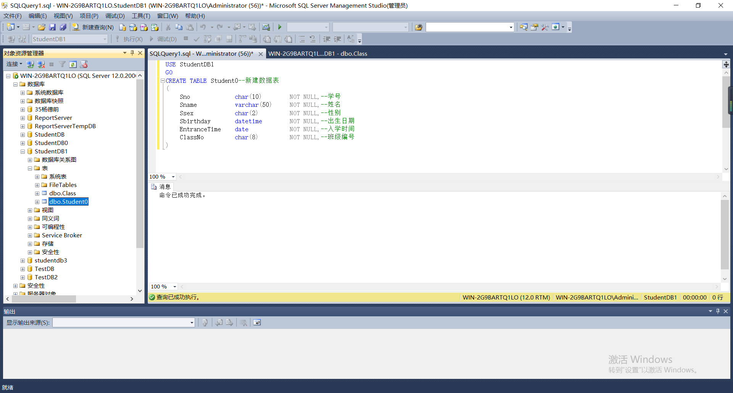Close the Object Explorer panel

(x=140, y=53)
